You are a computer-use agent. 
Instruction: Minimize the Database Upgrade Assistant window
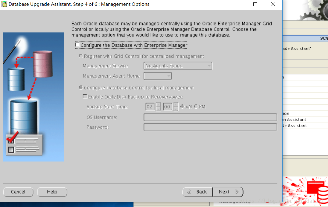[x=237, y=4]
